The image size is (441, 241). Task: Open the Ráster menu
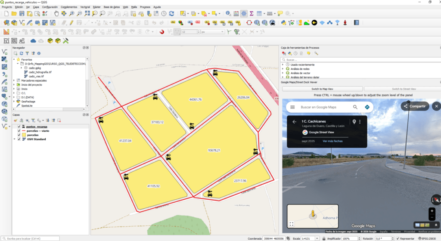pyautogui.click(x=97, y=7)
